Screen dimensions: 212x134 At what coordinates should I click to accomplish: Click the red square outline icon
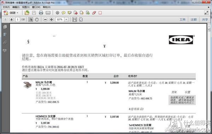coord(100,13)
